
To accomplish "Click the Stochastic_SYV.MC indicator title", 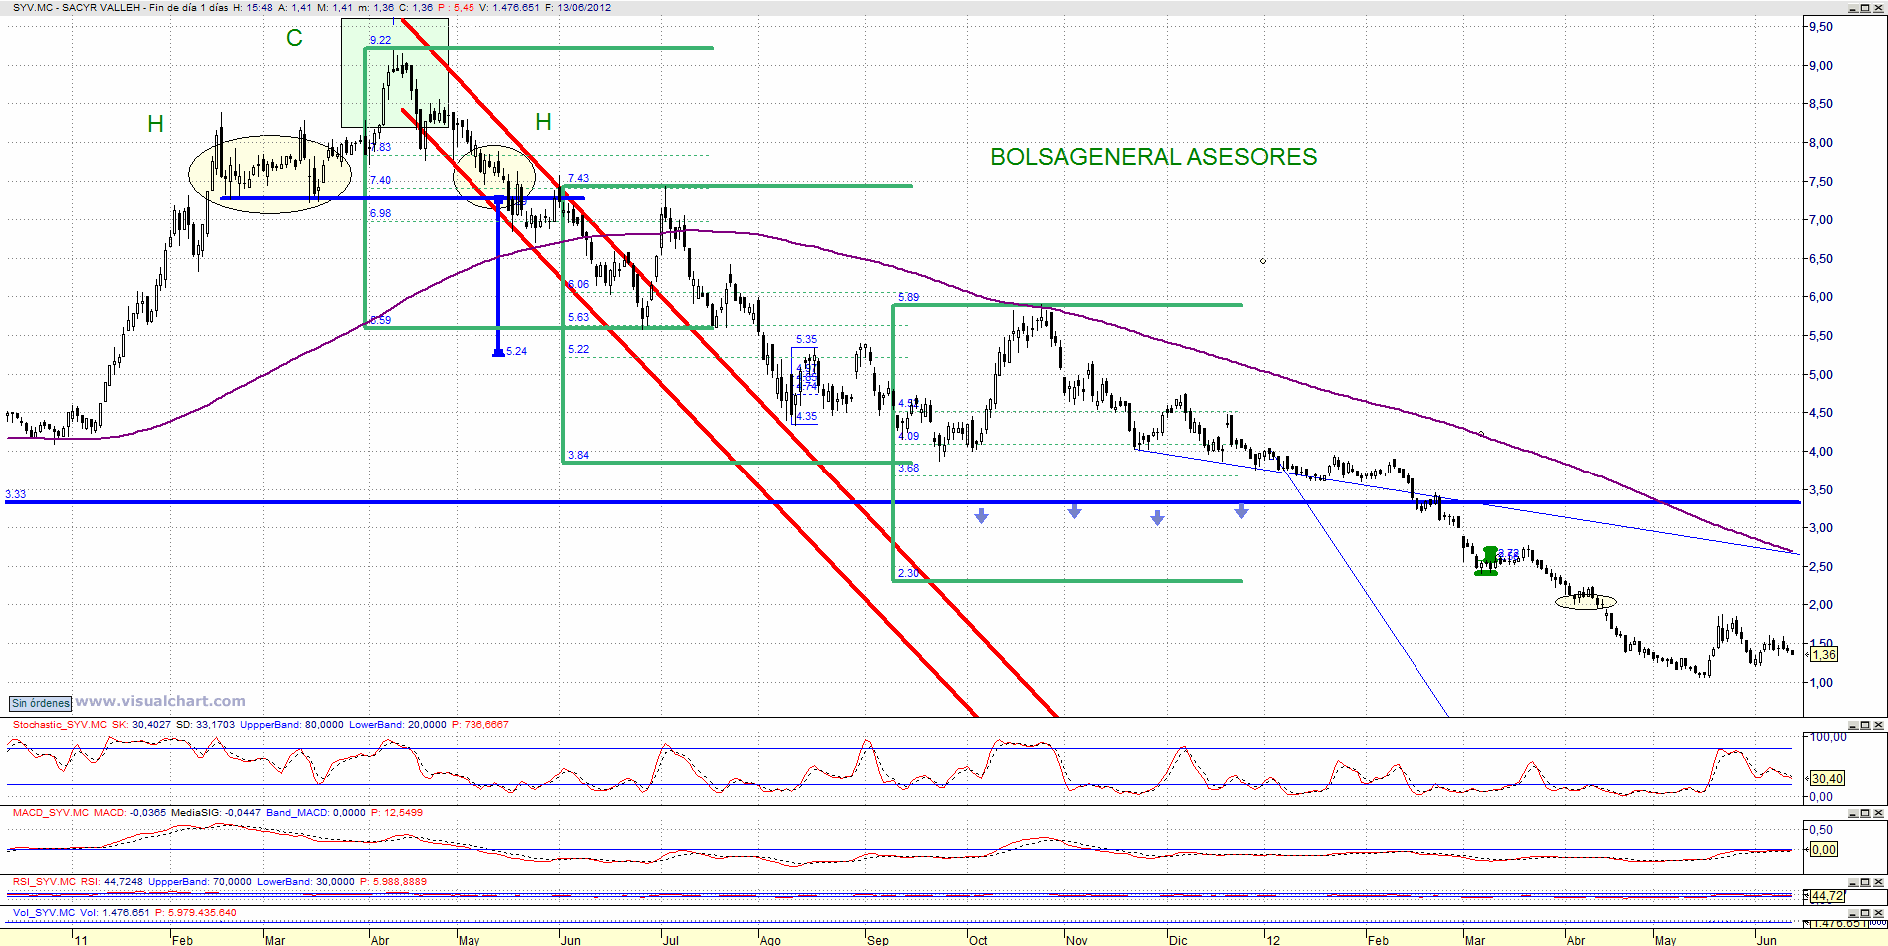I will pos(60,725).
